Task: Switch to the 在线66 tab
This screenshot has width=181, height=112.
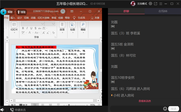Action: pos(163,11)
